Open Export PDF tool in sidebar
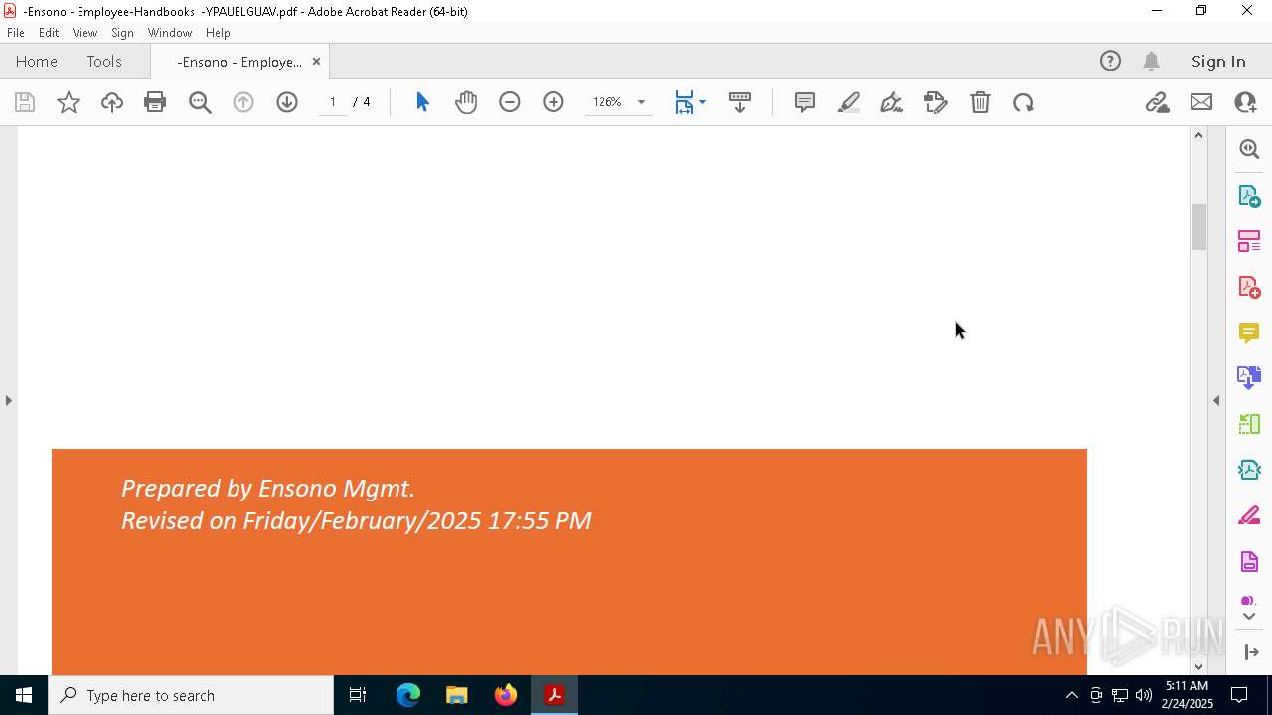This screenshot has height=715, width=1272. (x=1249, y=195)
